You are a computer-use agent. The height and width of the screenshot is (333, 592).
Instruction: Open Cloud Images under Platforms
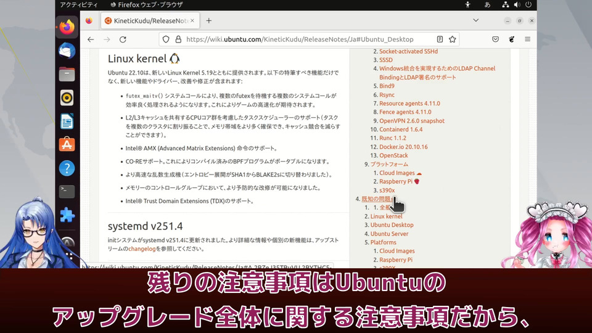(x=397, y=251)
